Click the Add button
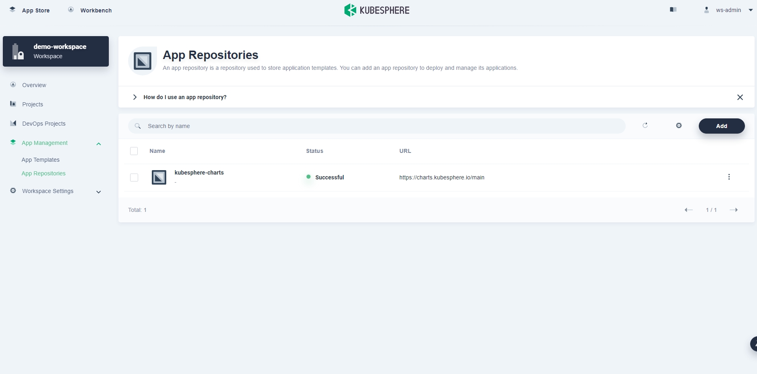757x374 pixels. click(721, 126)
